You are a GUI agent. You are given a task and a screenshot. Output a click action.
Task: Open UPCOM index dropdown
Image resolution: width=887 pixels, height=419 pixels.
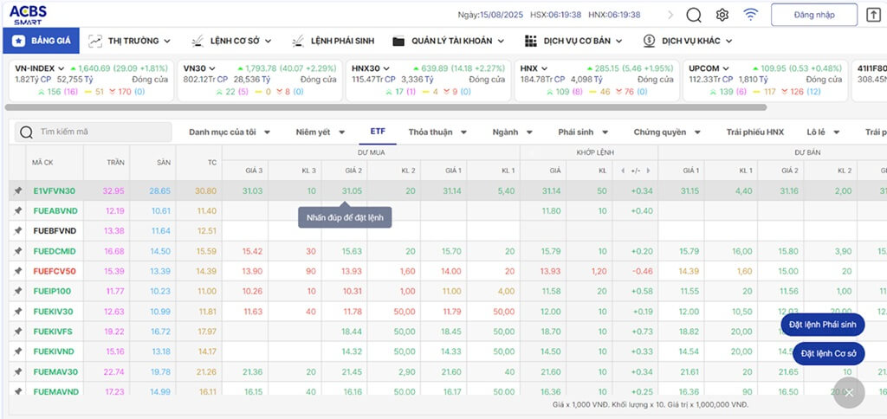[x=726, y=68]
